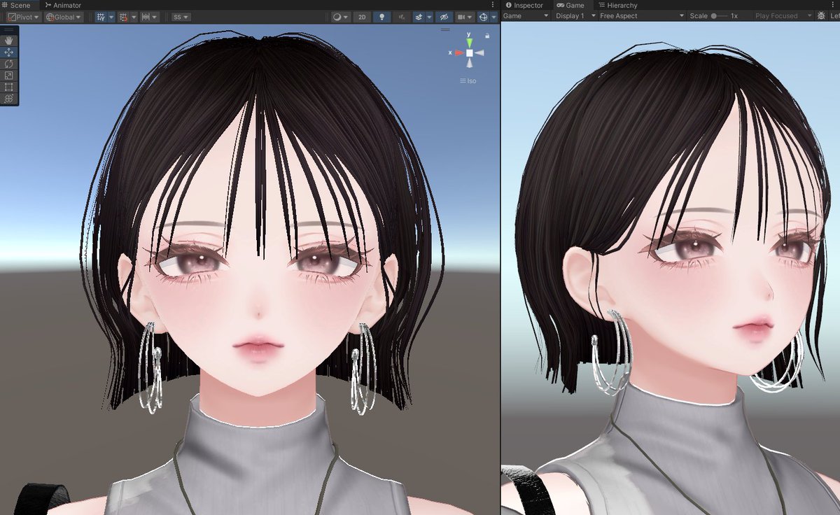
Task: Select the Hand view tool
Action: coord(9,41)
